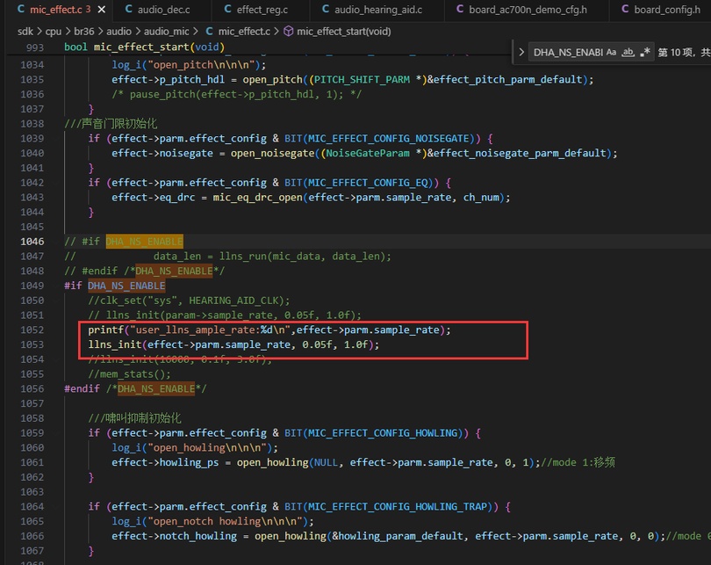Click the C icon on board_config.h tab

pos(625,9)
